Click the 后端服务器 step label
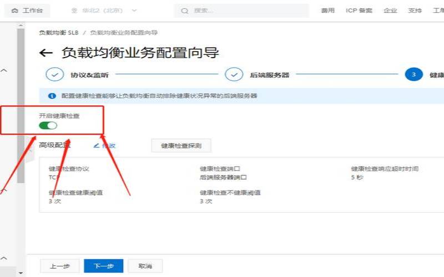 pyautogui.click(x=270, y=75)
